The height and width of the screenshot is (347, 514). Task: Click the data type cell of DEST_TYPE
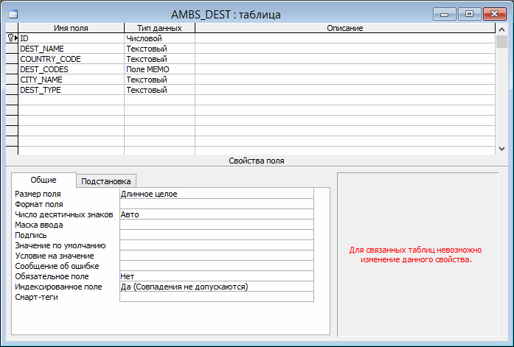coord(159,90)
